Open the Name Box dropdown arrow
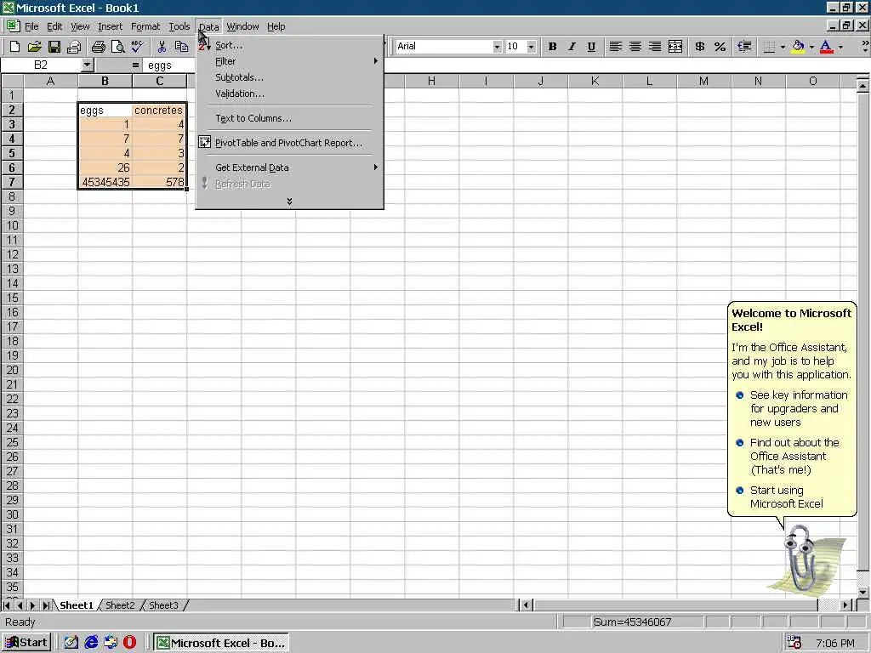The height and width of the screenshot is (653, 871). point(88,65)
